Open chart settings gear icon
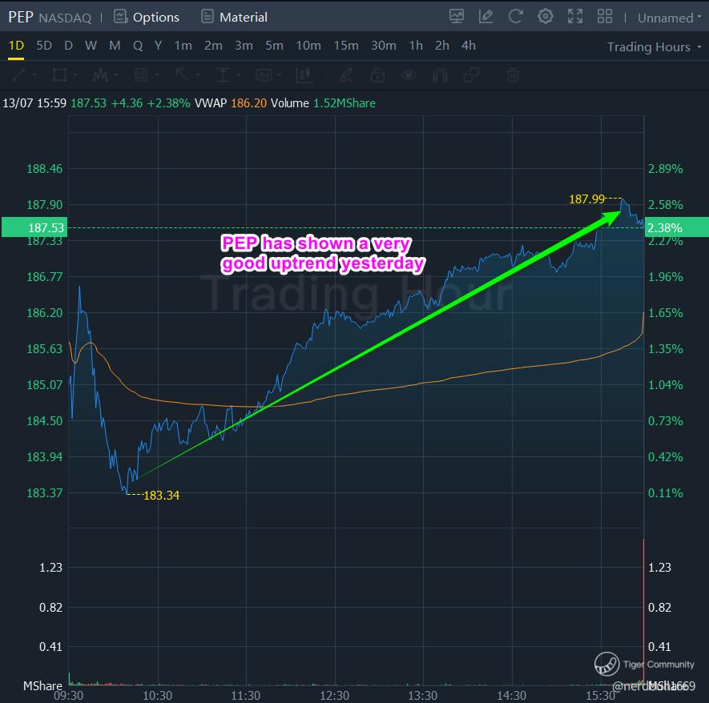709x703 pixels. (546, 17)
